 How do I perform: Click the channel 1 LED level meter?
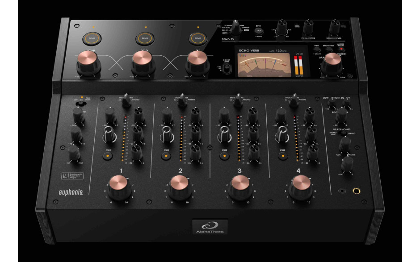tap(124, 138)
